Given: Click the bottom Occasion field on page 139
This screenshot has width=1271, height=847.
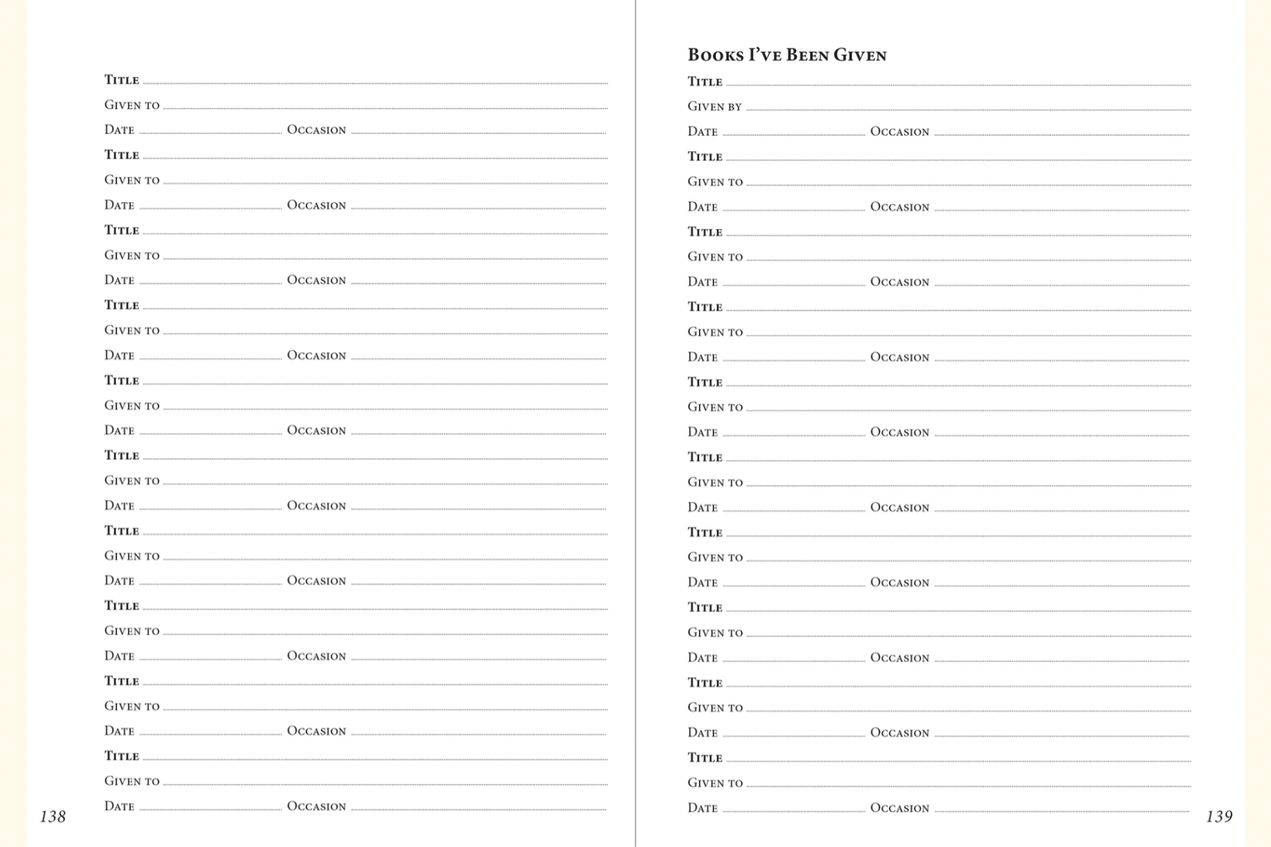Looking at the screenshot, I should coord(1061,807).
